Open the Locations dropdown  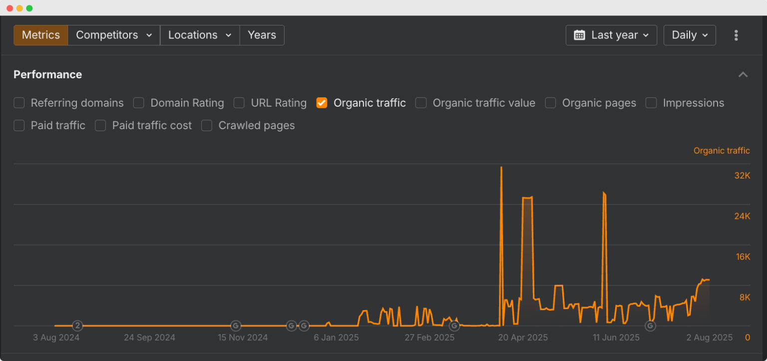[x=200, y=35]
